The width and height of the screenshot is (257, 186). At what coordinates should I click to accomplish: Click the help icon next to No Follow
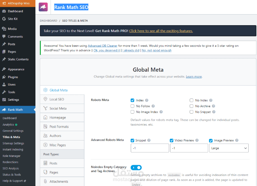pos(153,106)
